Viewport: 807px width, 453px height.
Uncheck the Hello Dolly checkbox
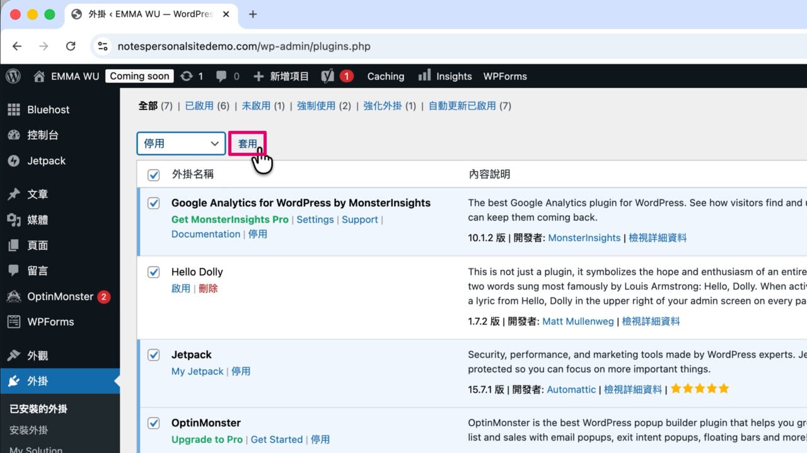(x=154, y=272)
